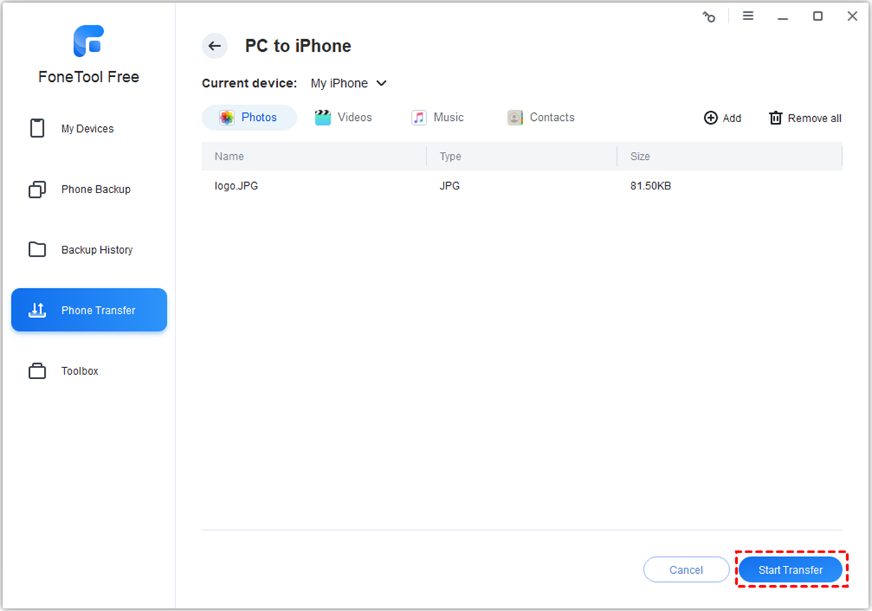Switch to the Contacts tab

pos(541,118)
